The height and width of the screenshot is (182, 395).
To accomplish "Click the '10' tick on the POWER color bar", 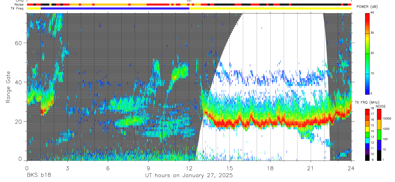I will click(372, 73).
